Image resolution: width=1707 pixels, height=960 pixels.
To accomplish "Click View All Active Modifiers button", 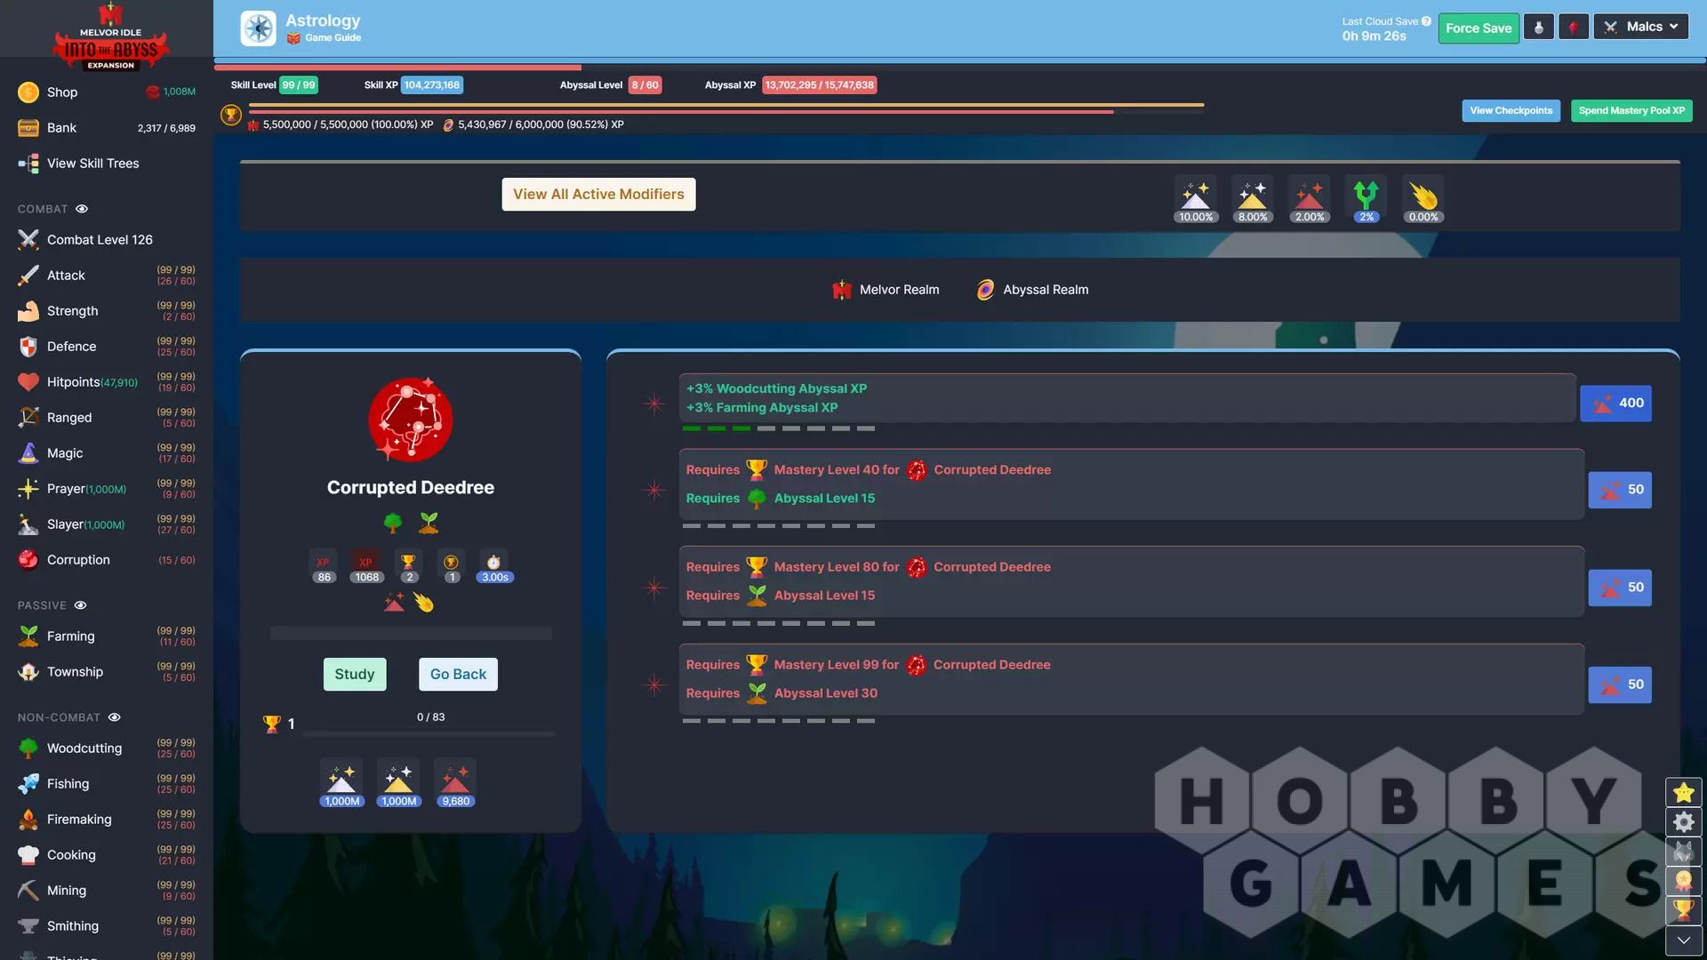I will point(598,194).
